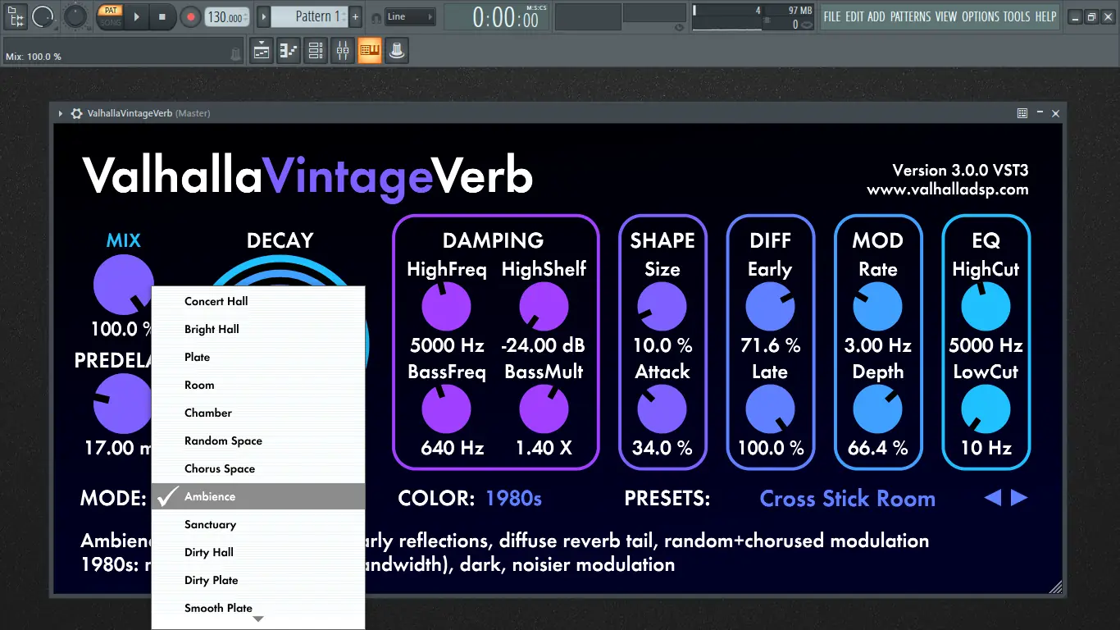1120x630 pixels.
Task: Open the PATTERNS menu
Action: (x=910, y=16)
